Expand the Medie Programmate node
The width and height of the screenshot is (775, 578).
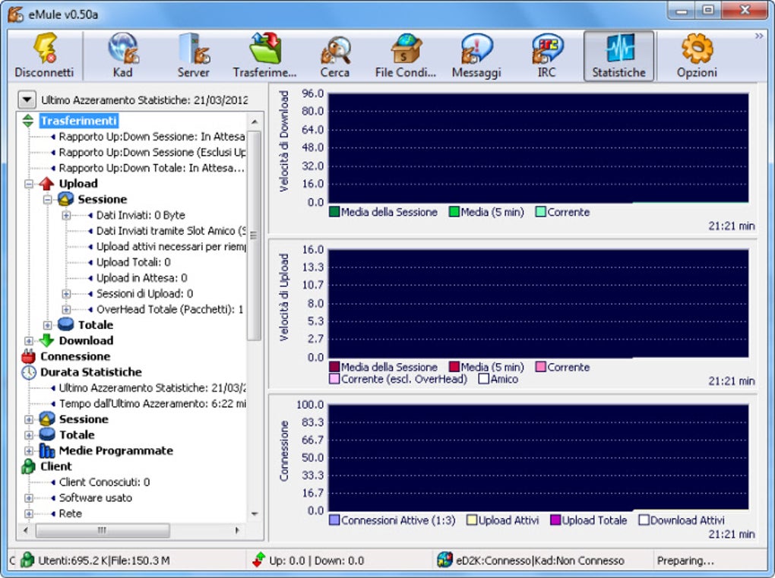[x=29, y=450]
